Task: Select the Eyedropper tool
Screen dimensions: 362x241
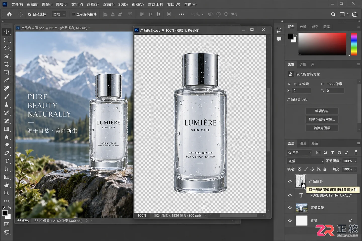Action: point(7,80)
